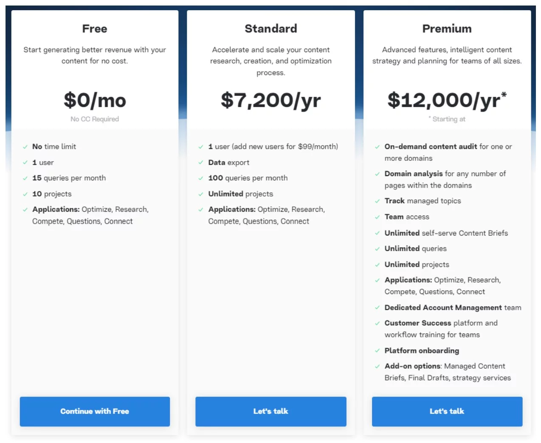Click the checkmark next to Track managed topics
The image size is (541, 443).
click(378, 201)
